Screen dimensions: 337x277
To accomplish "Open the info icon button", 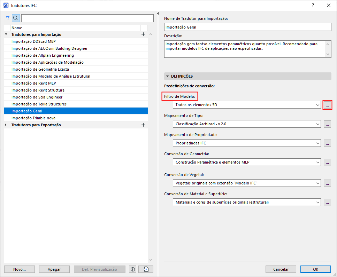I will [x=133, y=269].
